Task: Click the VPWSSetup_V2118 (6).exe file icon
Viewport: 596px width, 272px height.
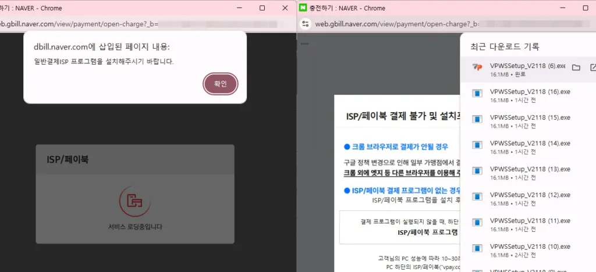Action: [477, 67]
